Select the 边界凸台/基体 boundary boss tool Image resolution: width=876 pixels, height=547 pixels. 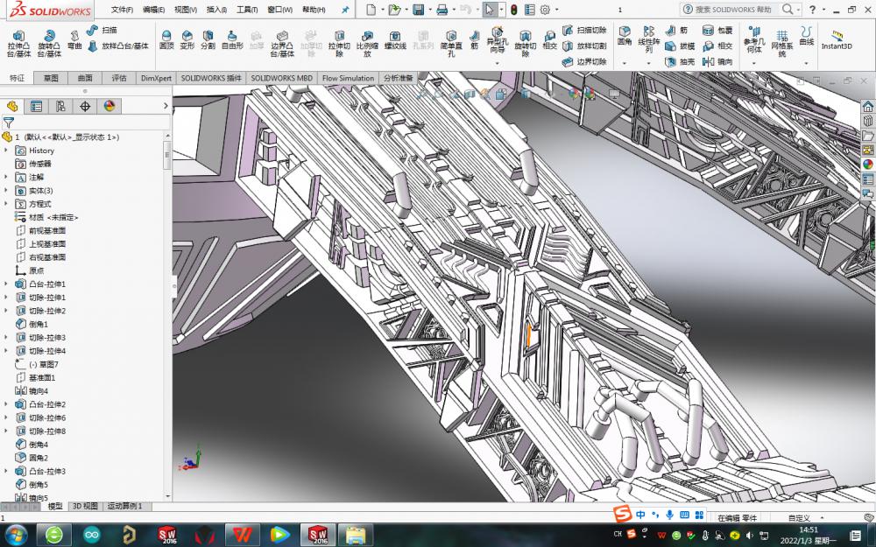pos(283,44)
